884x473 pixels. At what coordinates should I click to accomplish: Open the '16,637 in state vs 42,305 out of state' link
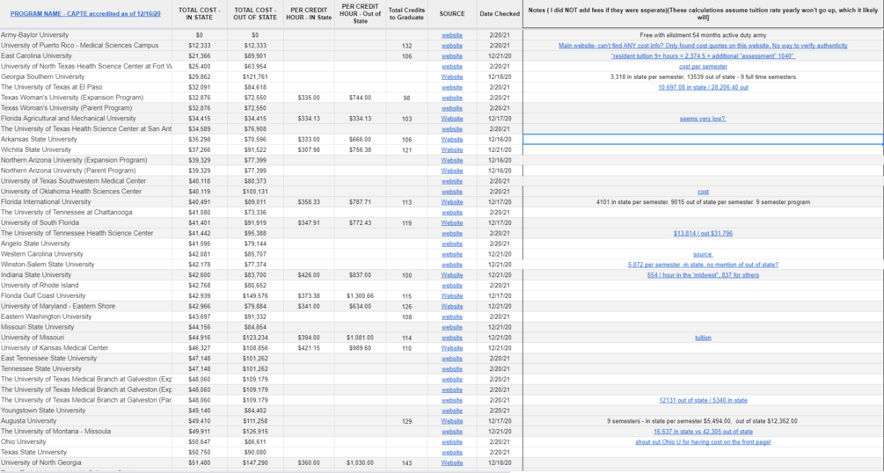click(703, 432)
